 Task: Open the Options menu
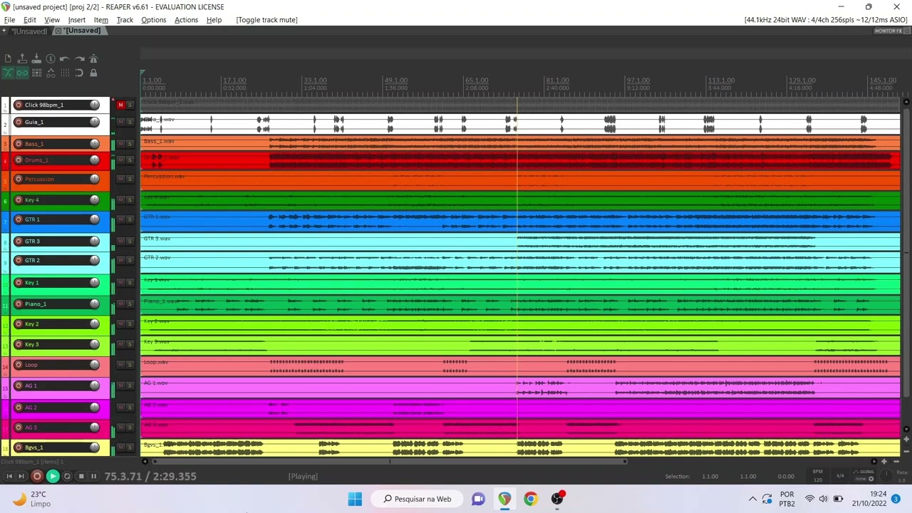pos(153,20)
